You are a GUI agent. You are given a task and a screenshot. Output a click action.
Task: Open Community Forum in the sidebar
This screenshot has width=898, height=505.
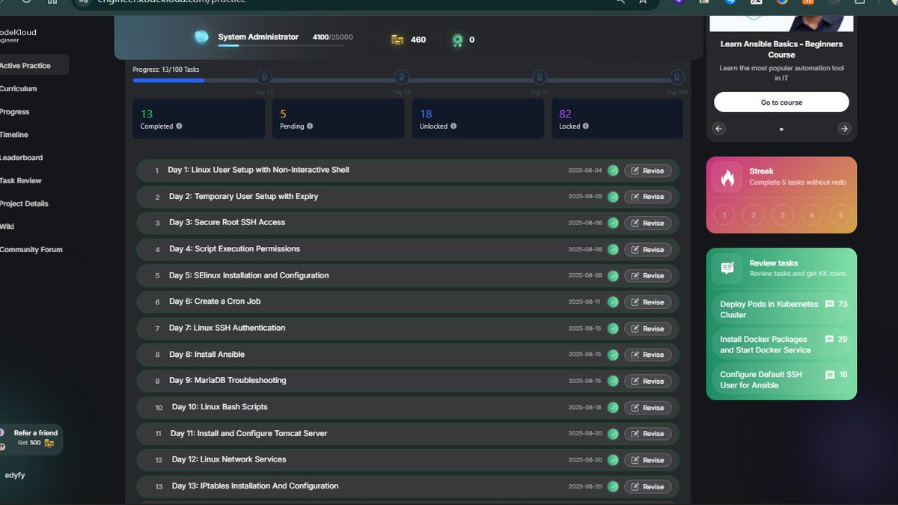(31, 250)
